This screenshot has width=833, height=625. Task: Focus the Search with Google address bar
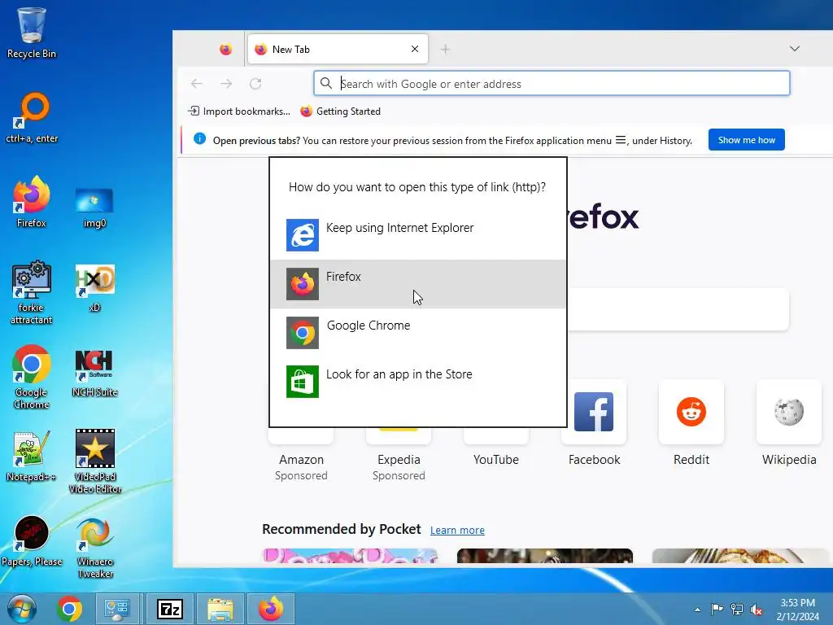552,84
